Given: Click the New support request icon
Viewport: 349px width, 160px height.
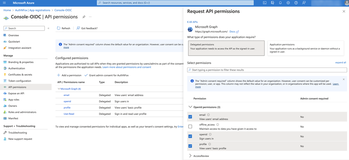Looking at the screenshot, I should pos(5,139).
